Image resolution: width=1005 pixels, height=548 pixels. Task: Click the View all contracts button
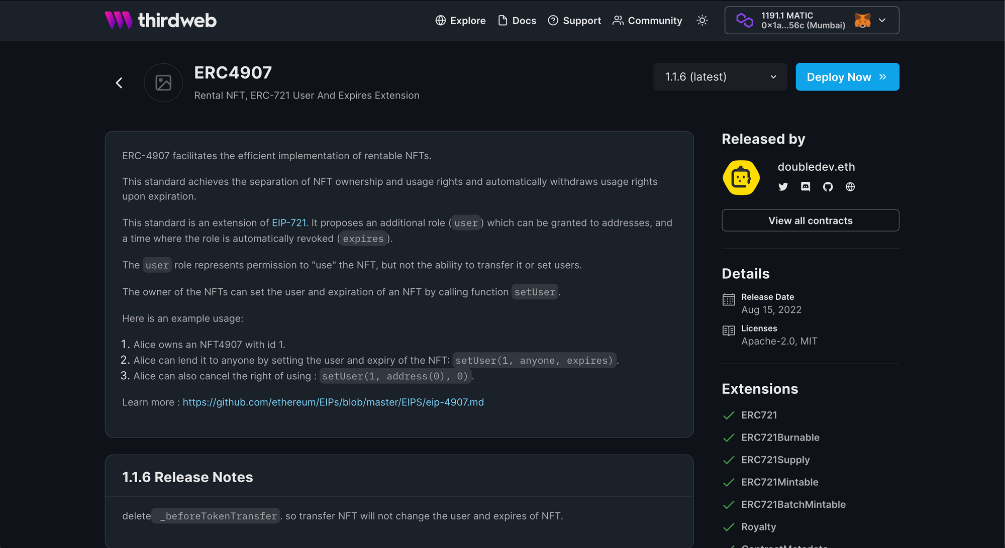click(810, 220)
